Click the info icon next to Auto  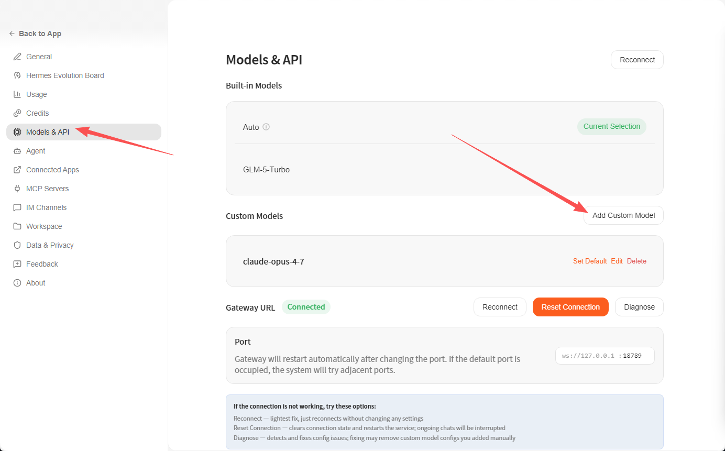pyautogui.click(x=266, y=127)
